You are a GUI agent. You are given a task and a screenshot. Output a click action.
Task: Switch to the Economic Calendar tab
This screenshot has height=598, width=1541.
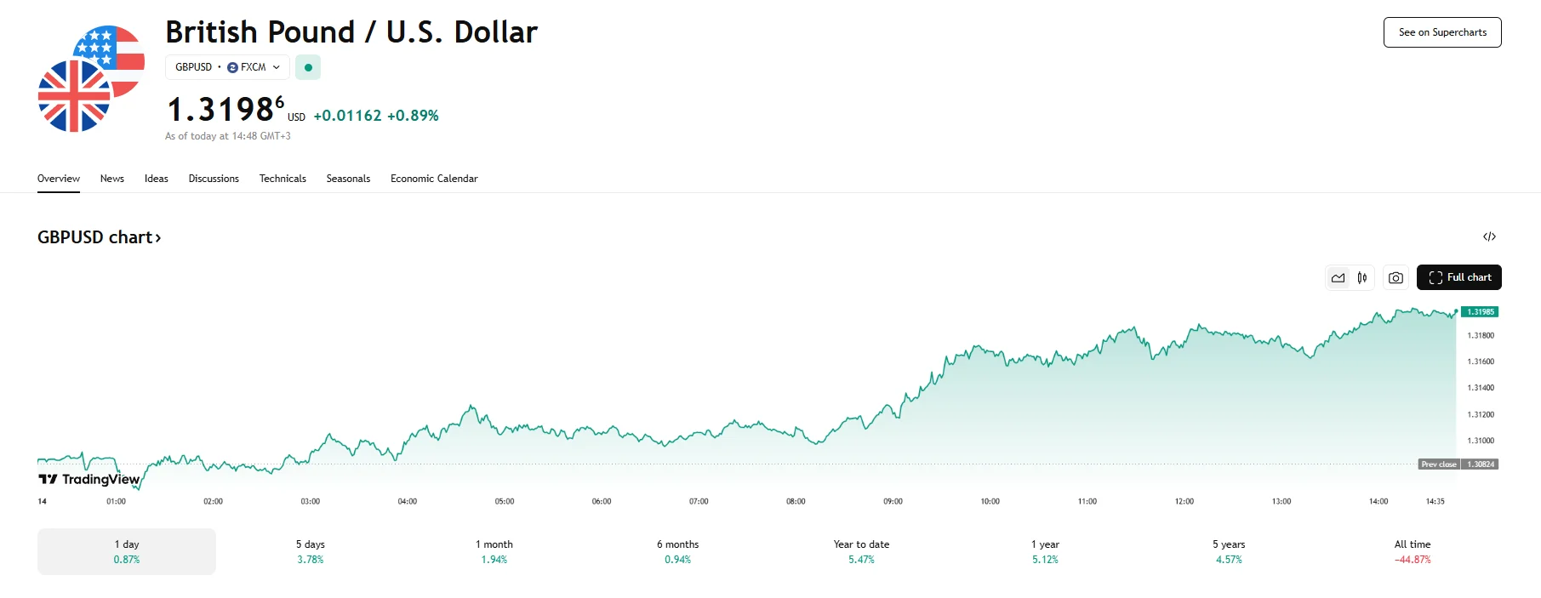point(434,179)
